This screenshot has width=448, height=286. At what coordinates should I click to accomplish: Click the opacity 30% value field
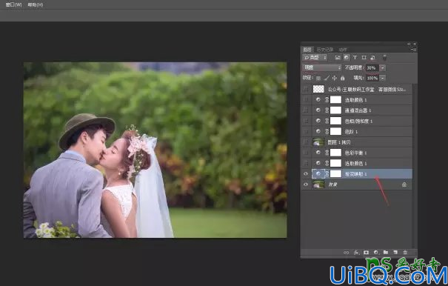(372, 67)
